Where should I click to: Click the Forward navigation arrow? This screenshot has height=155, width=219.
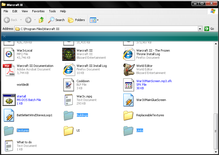28,20
